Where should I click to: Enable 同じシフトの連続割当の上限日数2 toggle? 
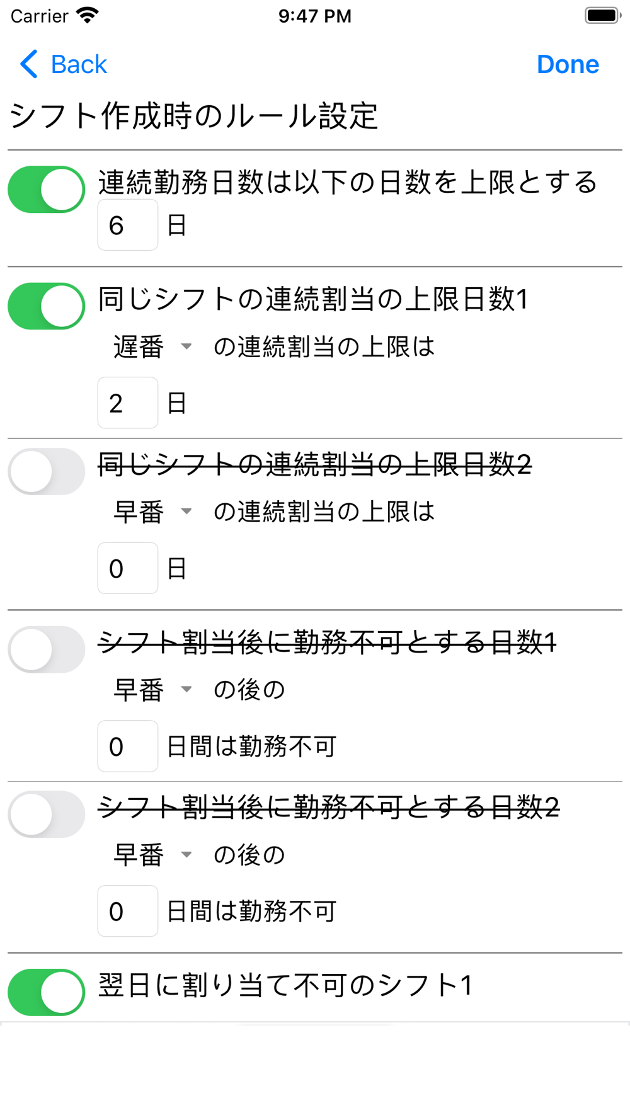tap(47, 471)
